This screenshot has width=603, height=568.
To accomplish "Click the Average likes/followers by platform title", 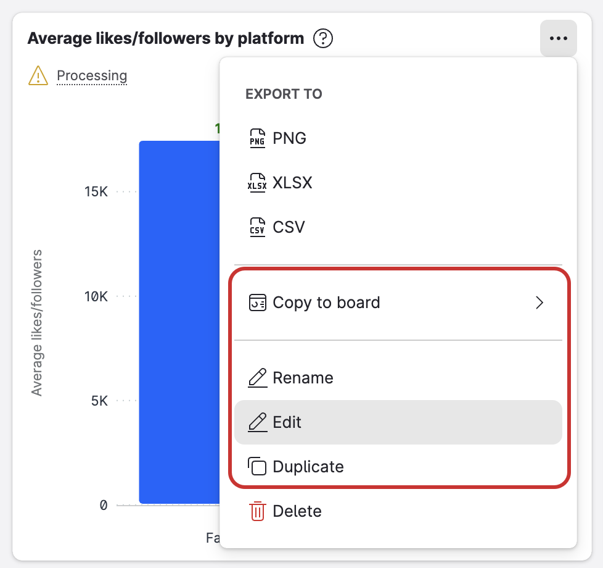I will pyautogui.click(x=166, y=39).
